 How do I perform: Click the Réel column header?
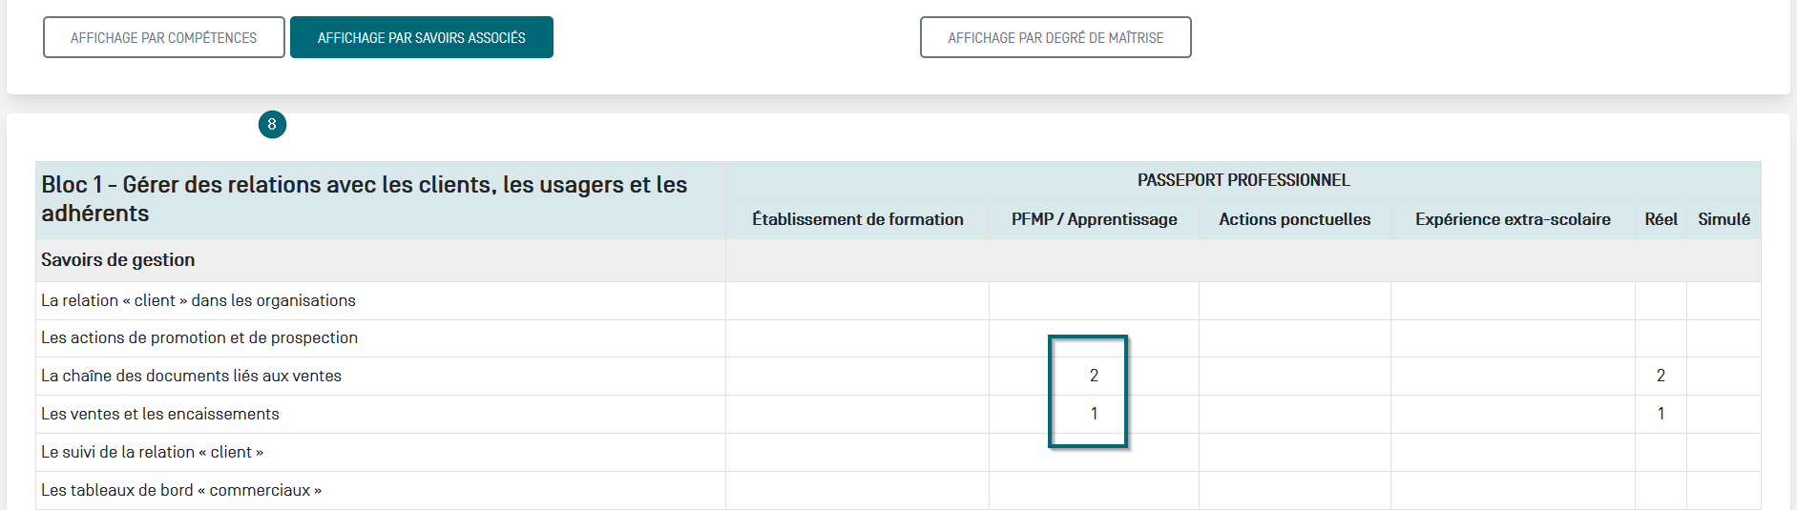pyautogui.click(x=1661, y=219)
